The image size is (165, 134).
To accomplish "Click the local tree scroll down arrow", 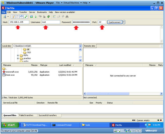I will pos(80,60).
